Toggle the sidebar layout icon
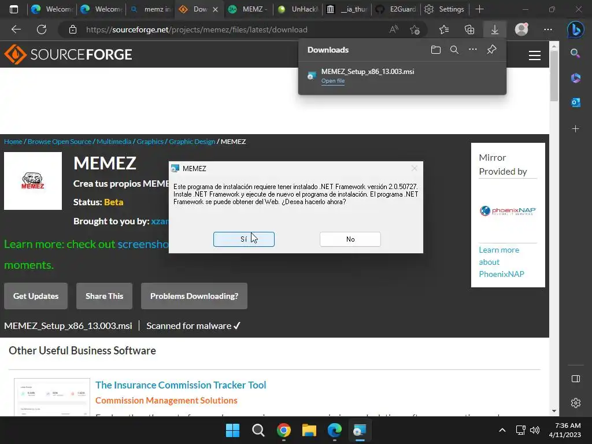 575,379
